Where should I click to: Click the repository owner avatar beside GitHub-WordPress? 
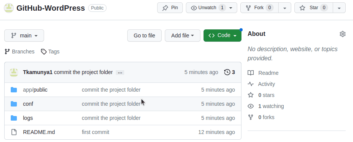click(9, 8)
